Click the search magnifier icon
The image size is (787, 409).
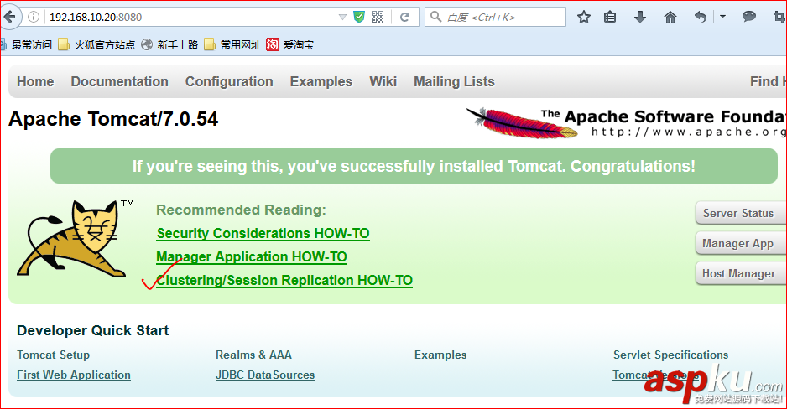pos(435,17)
